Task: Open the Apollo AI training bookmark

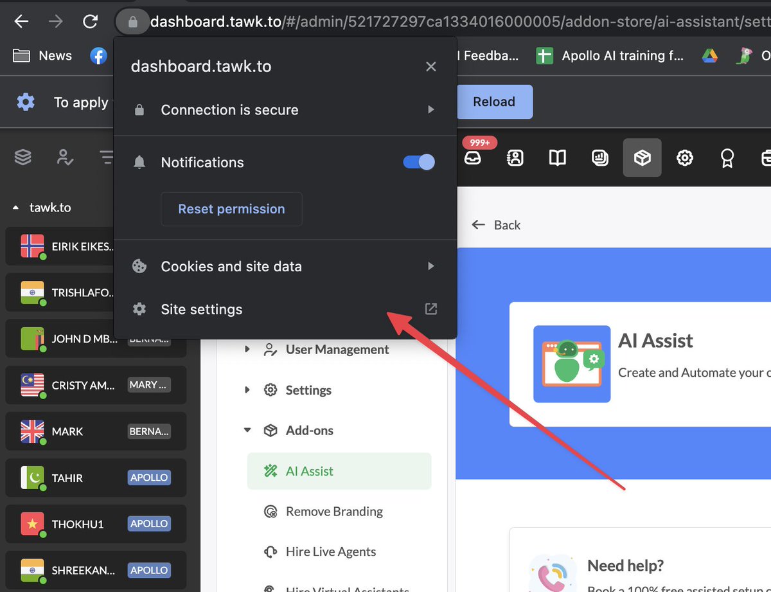Action: point(610,56)
